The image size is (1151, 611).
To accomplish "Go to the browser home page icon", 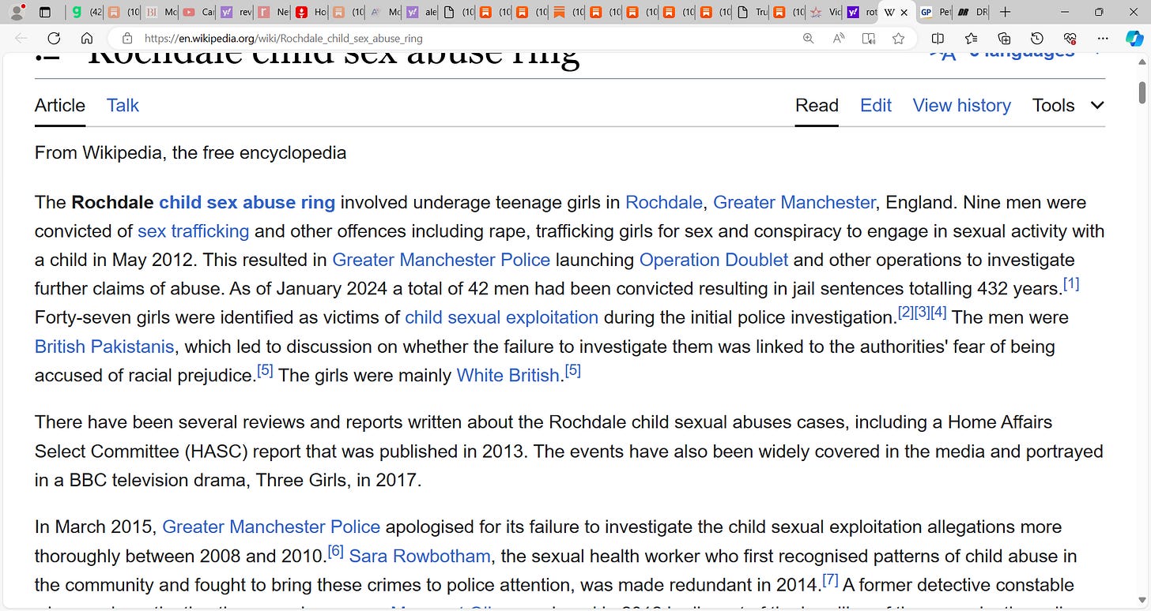I will (87, 38).
